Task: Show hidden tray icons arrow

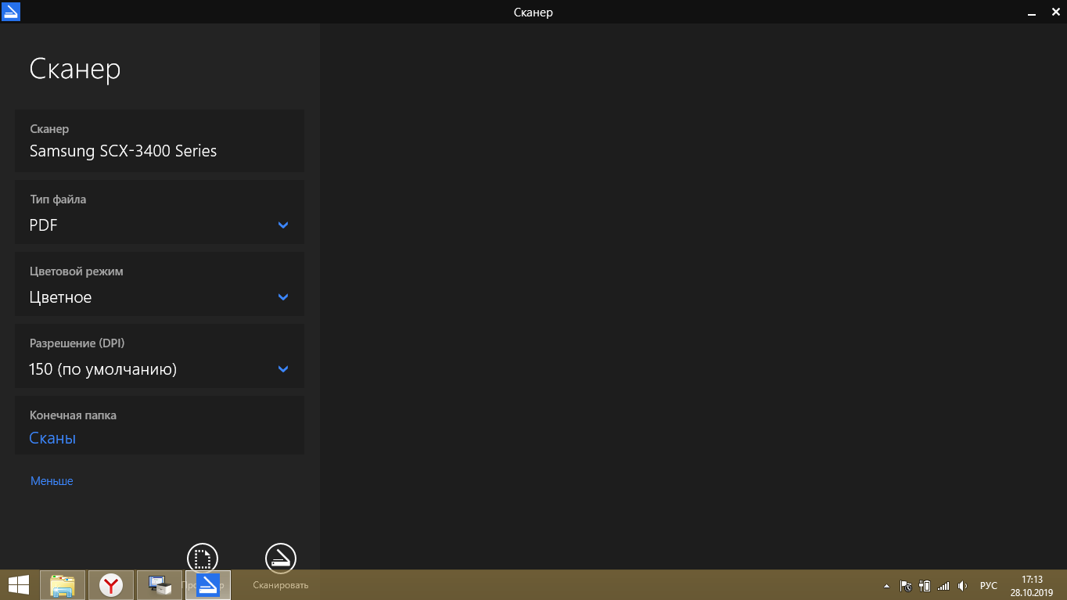Action: [x=886, y=586]
